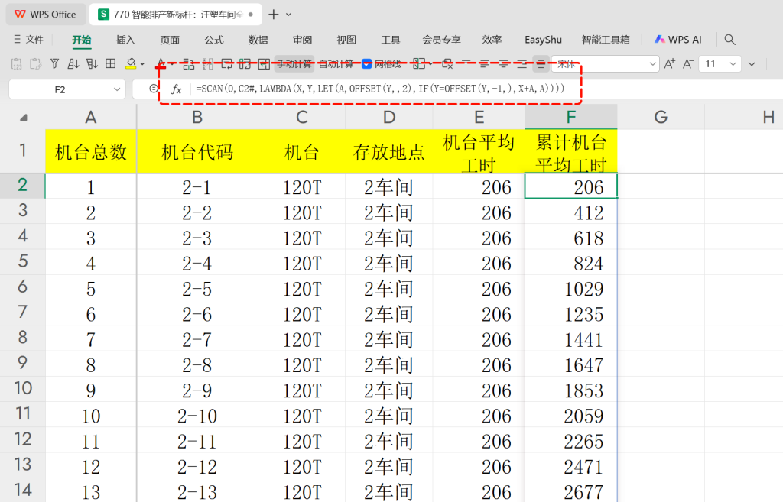783x502 pixels.
Task: Click cell F2 with value 206
Action: point(570,186)
